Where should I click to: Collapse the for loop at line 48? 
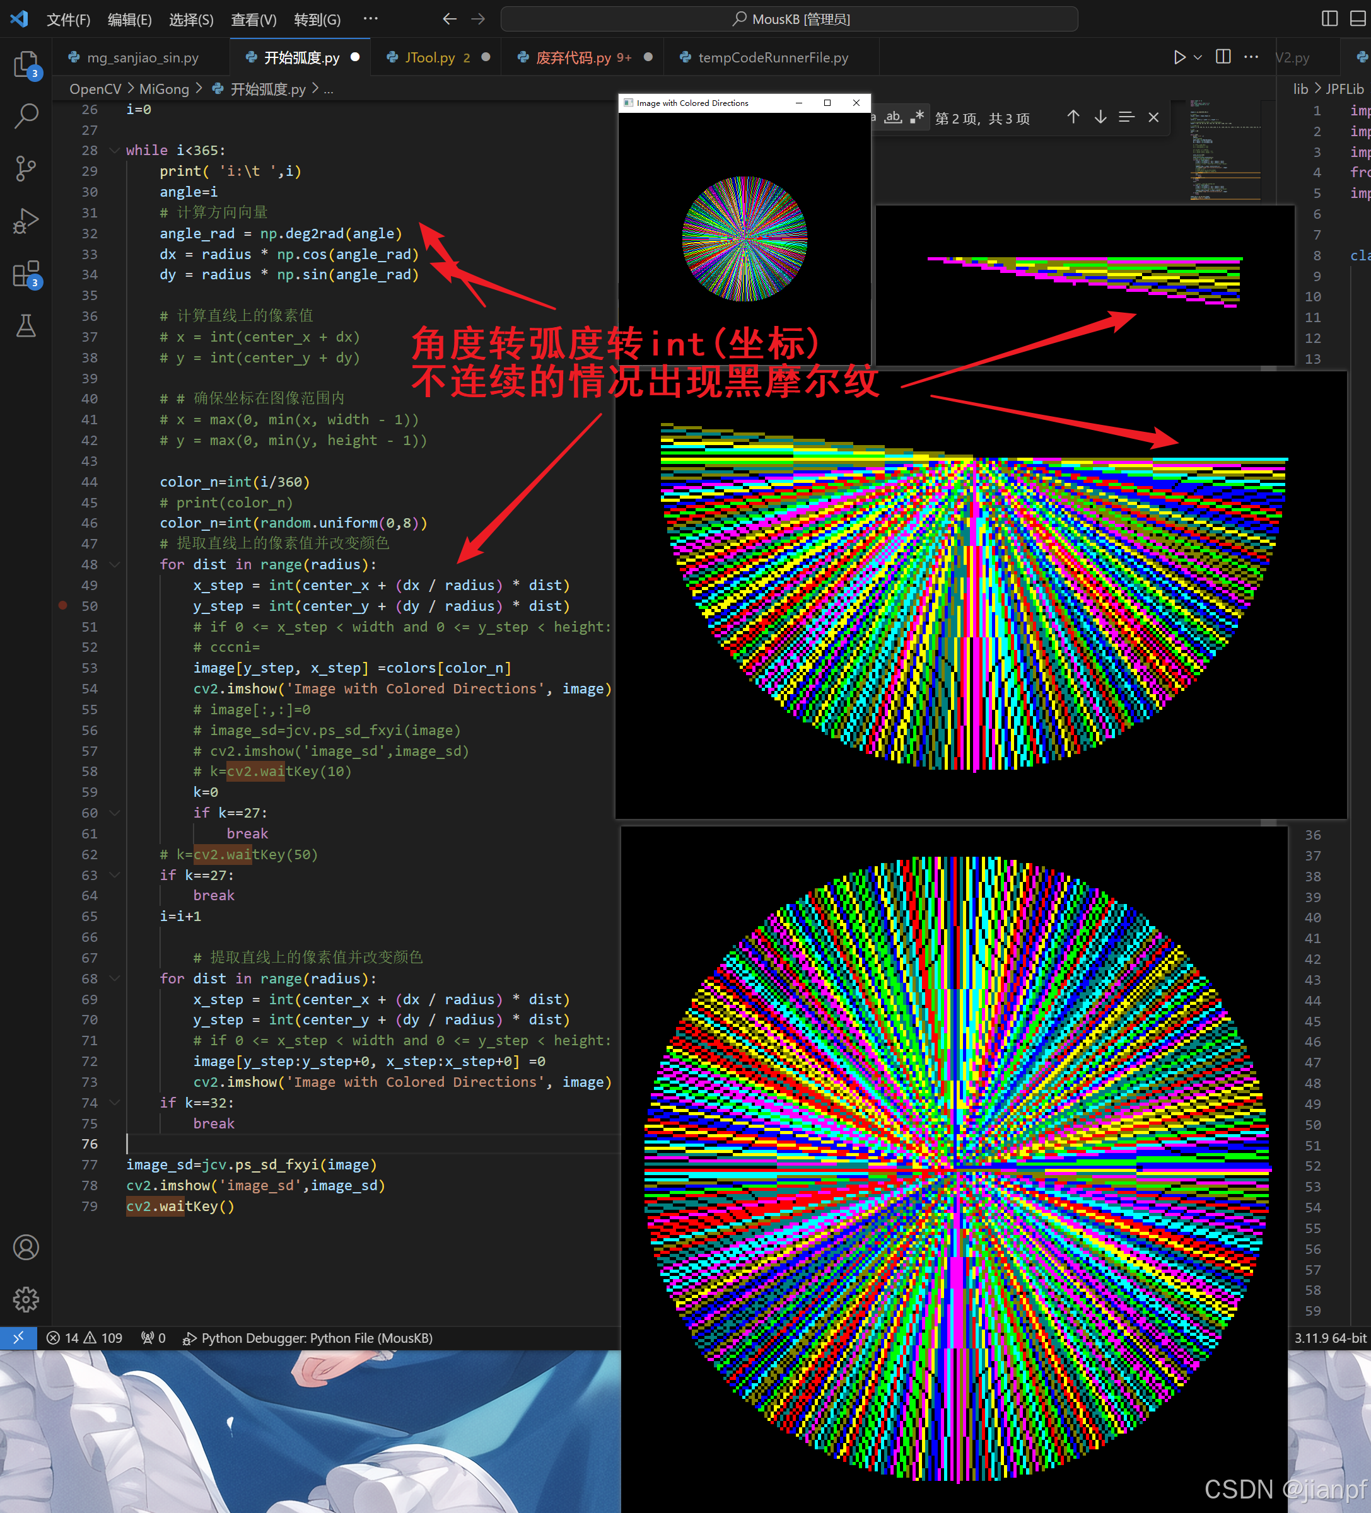115,564
